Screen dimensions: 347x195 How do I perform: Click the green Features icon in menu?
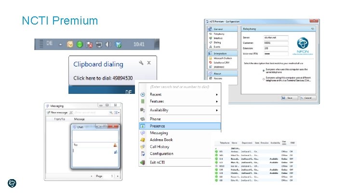point(143,101)
